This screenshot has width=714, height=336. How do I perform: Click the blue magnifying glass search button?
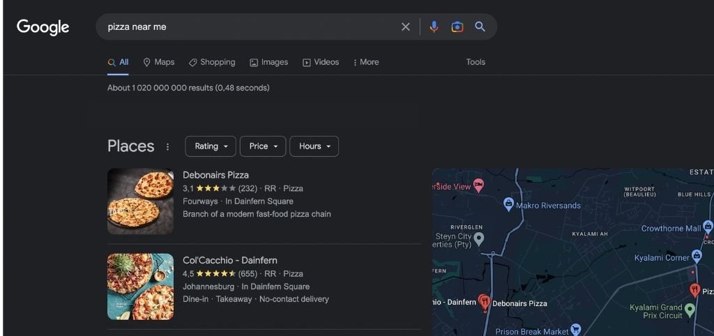tap(480, 27)
